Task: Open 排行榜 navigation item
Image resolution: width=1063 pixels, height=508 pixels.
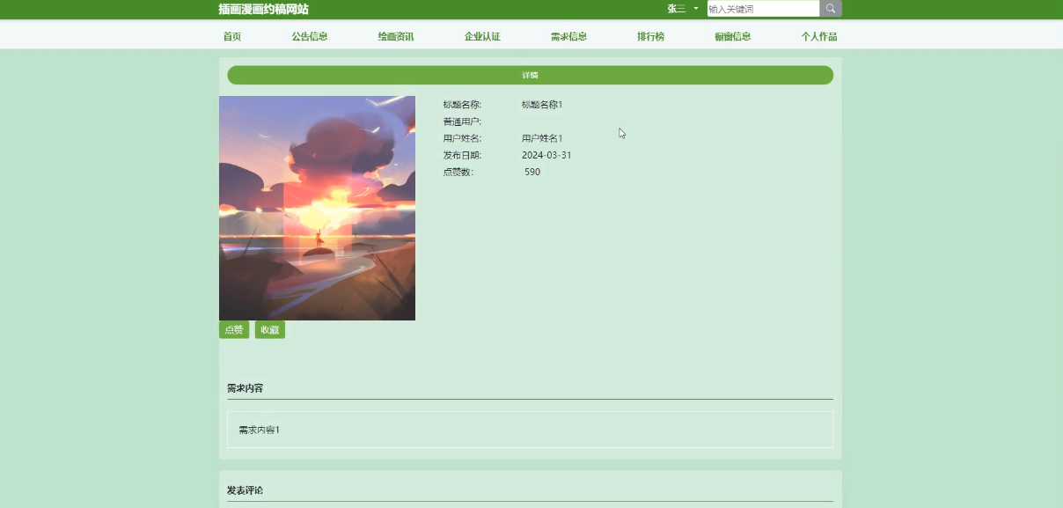Action: pos(650,37)
